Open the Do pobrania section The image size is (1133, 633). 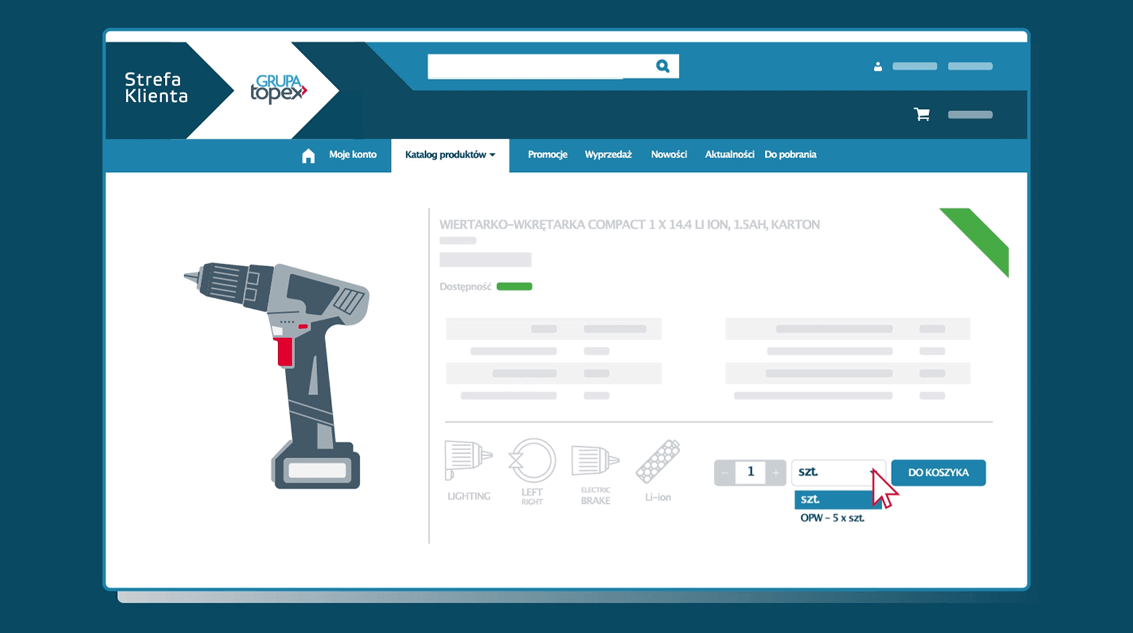[790, 155]
